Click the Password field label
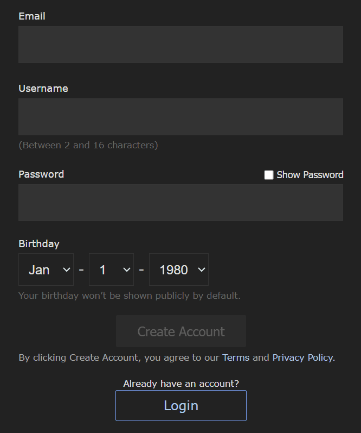Screen dimensions: 361x433 tap(41, 174)
